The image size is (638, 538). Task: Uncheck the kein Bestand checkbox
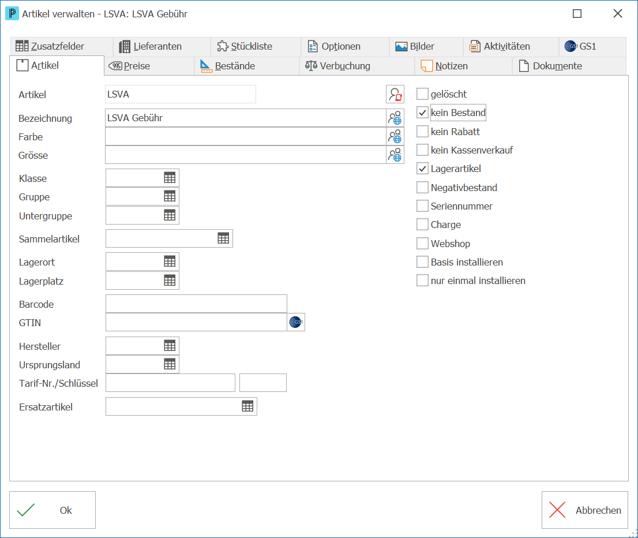[422, 113]
